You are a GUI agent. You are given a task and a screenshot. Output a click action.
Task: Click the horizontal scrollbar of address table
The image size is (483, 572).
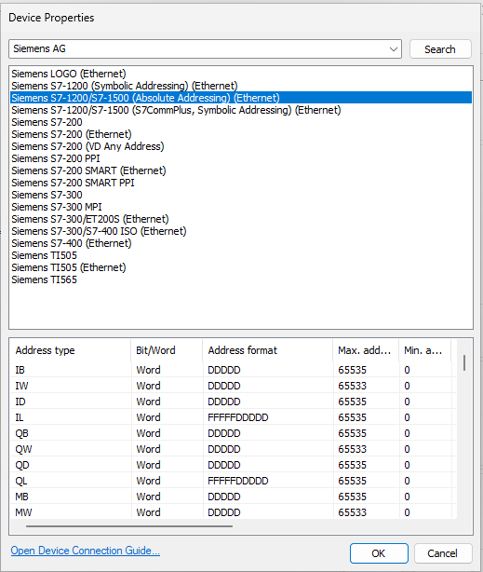pos(129,526)
